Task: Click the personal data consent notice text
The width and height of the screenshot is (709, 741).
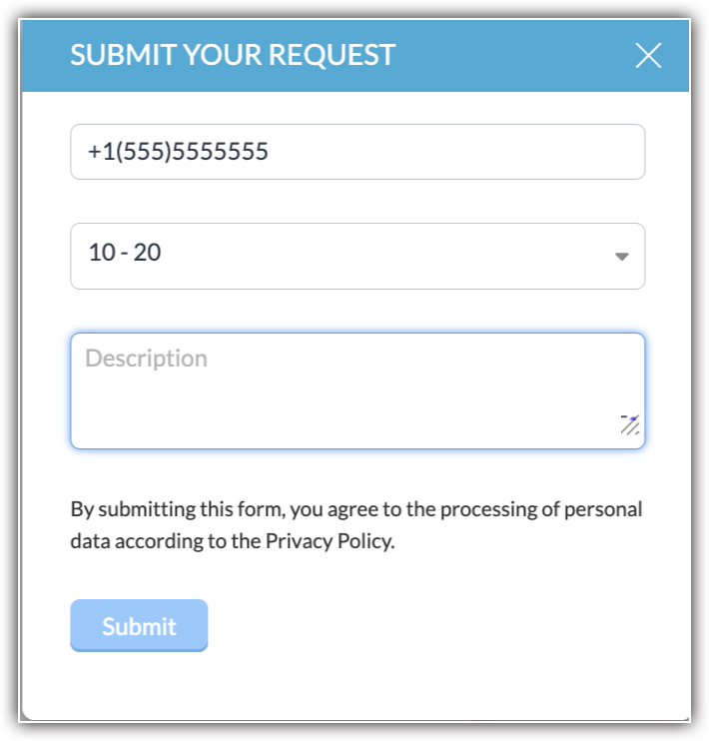Action: [356, 525]
